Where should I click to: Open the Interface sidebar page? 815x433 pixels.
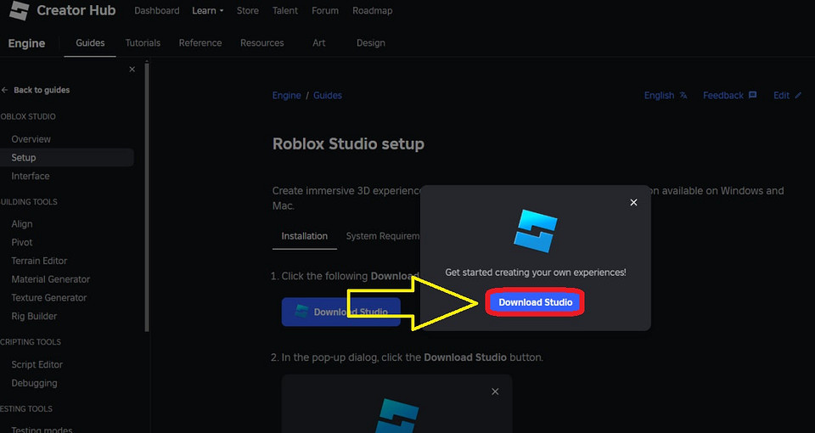(x=31, y=177)
